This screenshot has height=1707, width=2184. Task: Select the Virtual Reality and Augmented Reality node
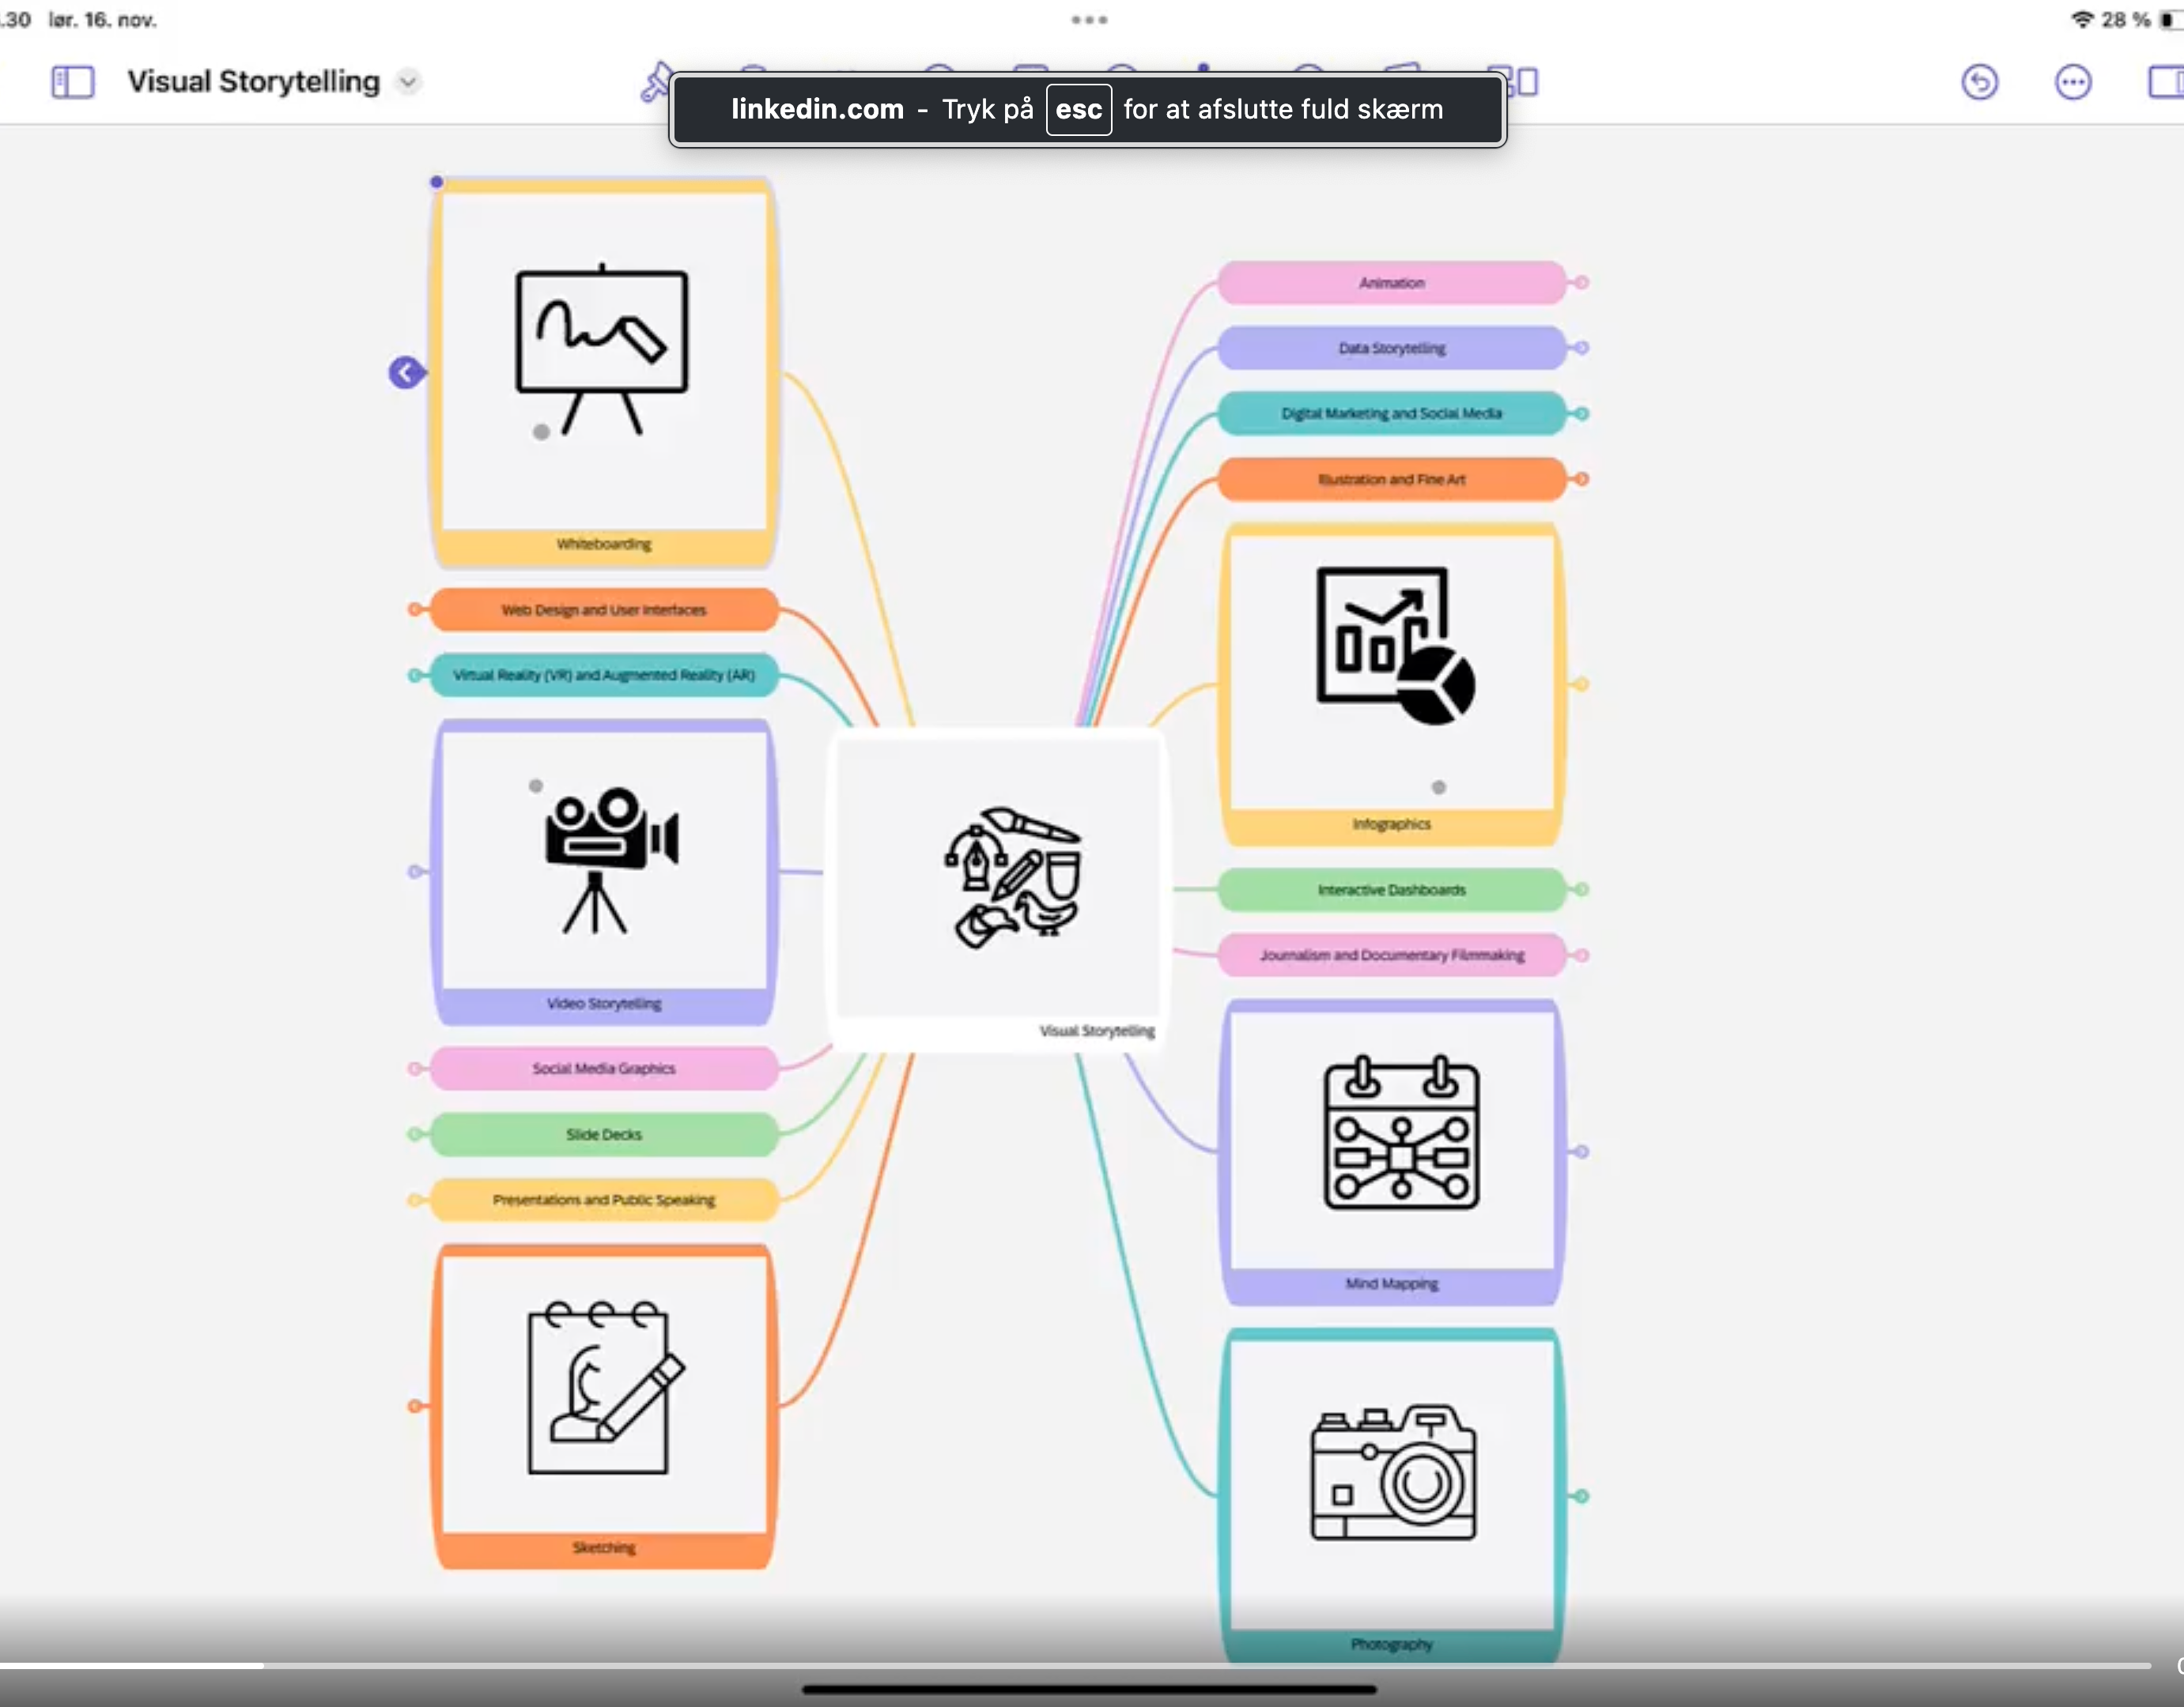click(x=604, y=675)
